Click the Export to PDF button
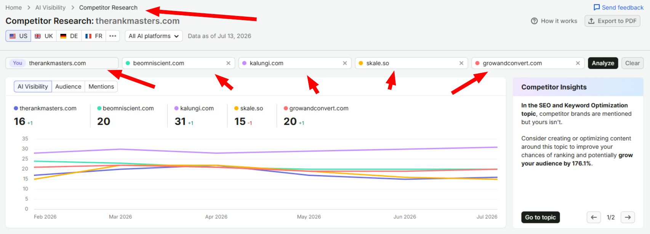This screenshot has width=650, height=234. point(612,21)
